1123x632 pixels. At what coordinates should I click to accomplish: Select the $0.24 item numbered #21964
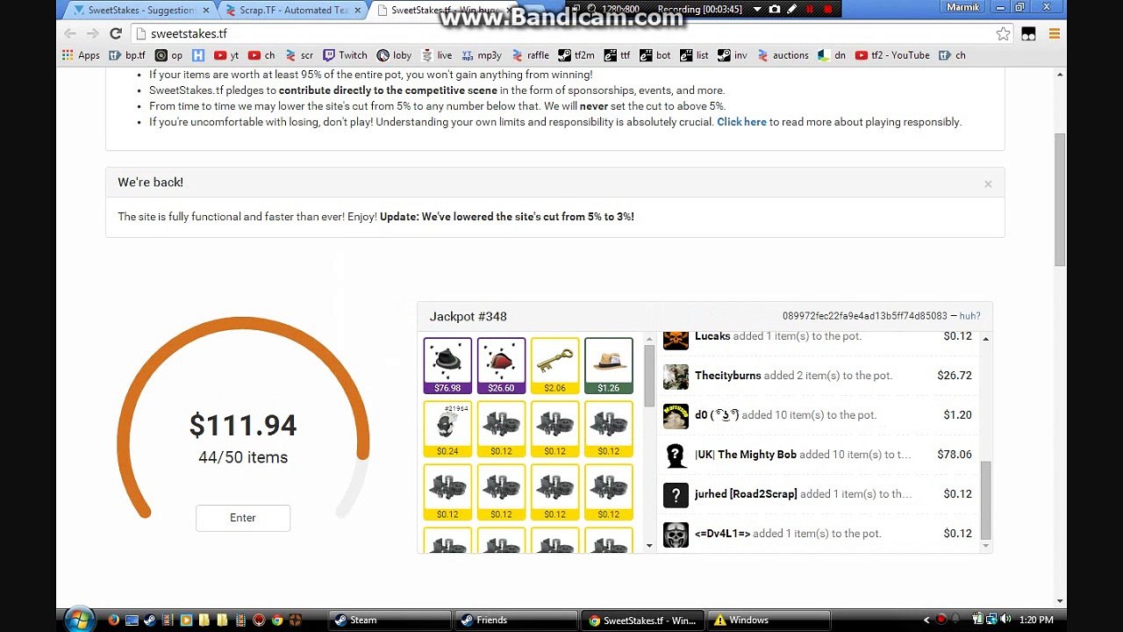(447, 428)
